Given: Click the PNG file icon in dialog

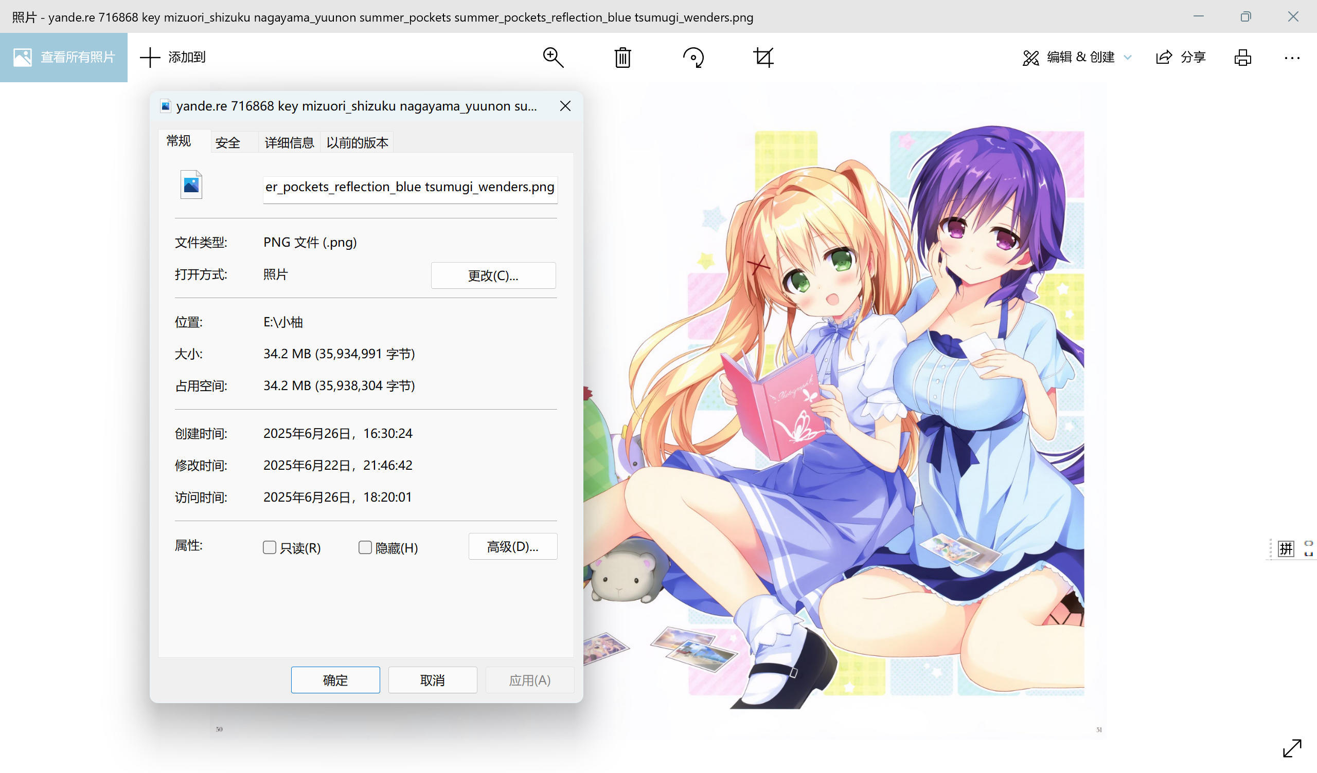Looking at the screenshot, I should 191,185.
